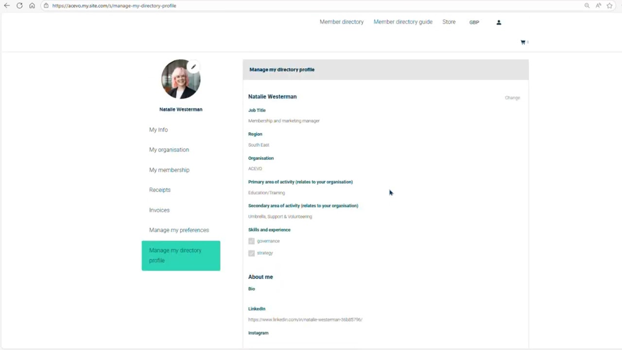Click the 'Skills and experience' label

(x=269, y=230)
